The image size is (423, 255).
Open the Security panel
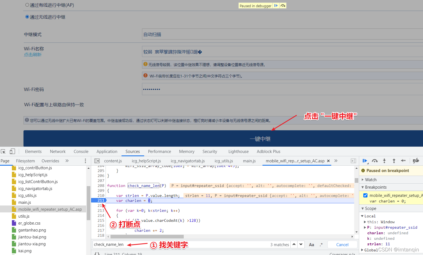pos(210,151)
